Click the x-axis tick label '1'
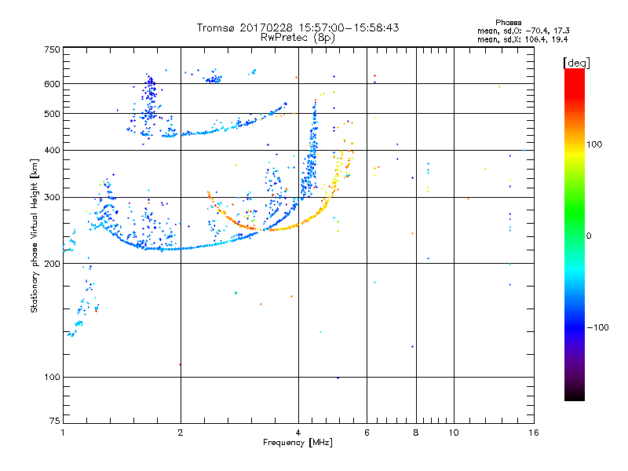628x471 pixels. pos(63,433)
